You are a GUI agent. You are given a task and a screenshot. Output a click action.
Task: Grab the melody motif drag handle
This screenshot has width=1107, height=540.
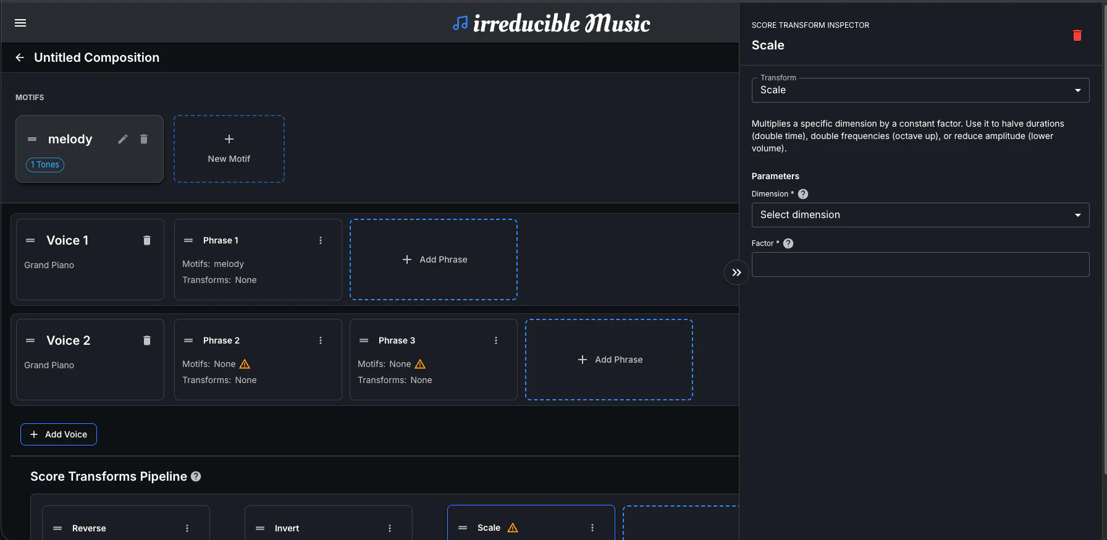[32, 139]
